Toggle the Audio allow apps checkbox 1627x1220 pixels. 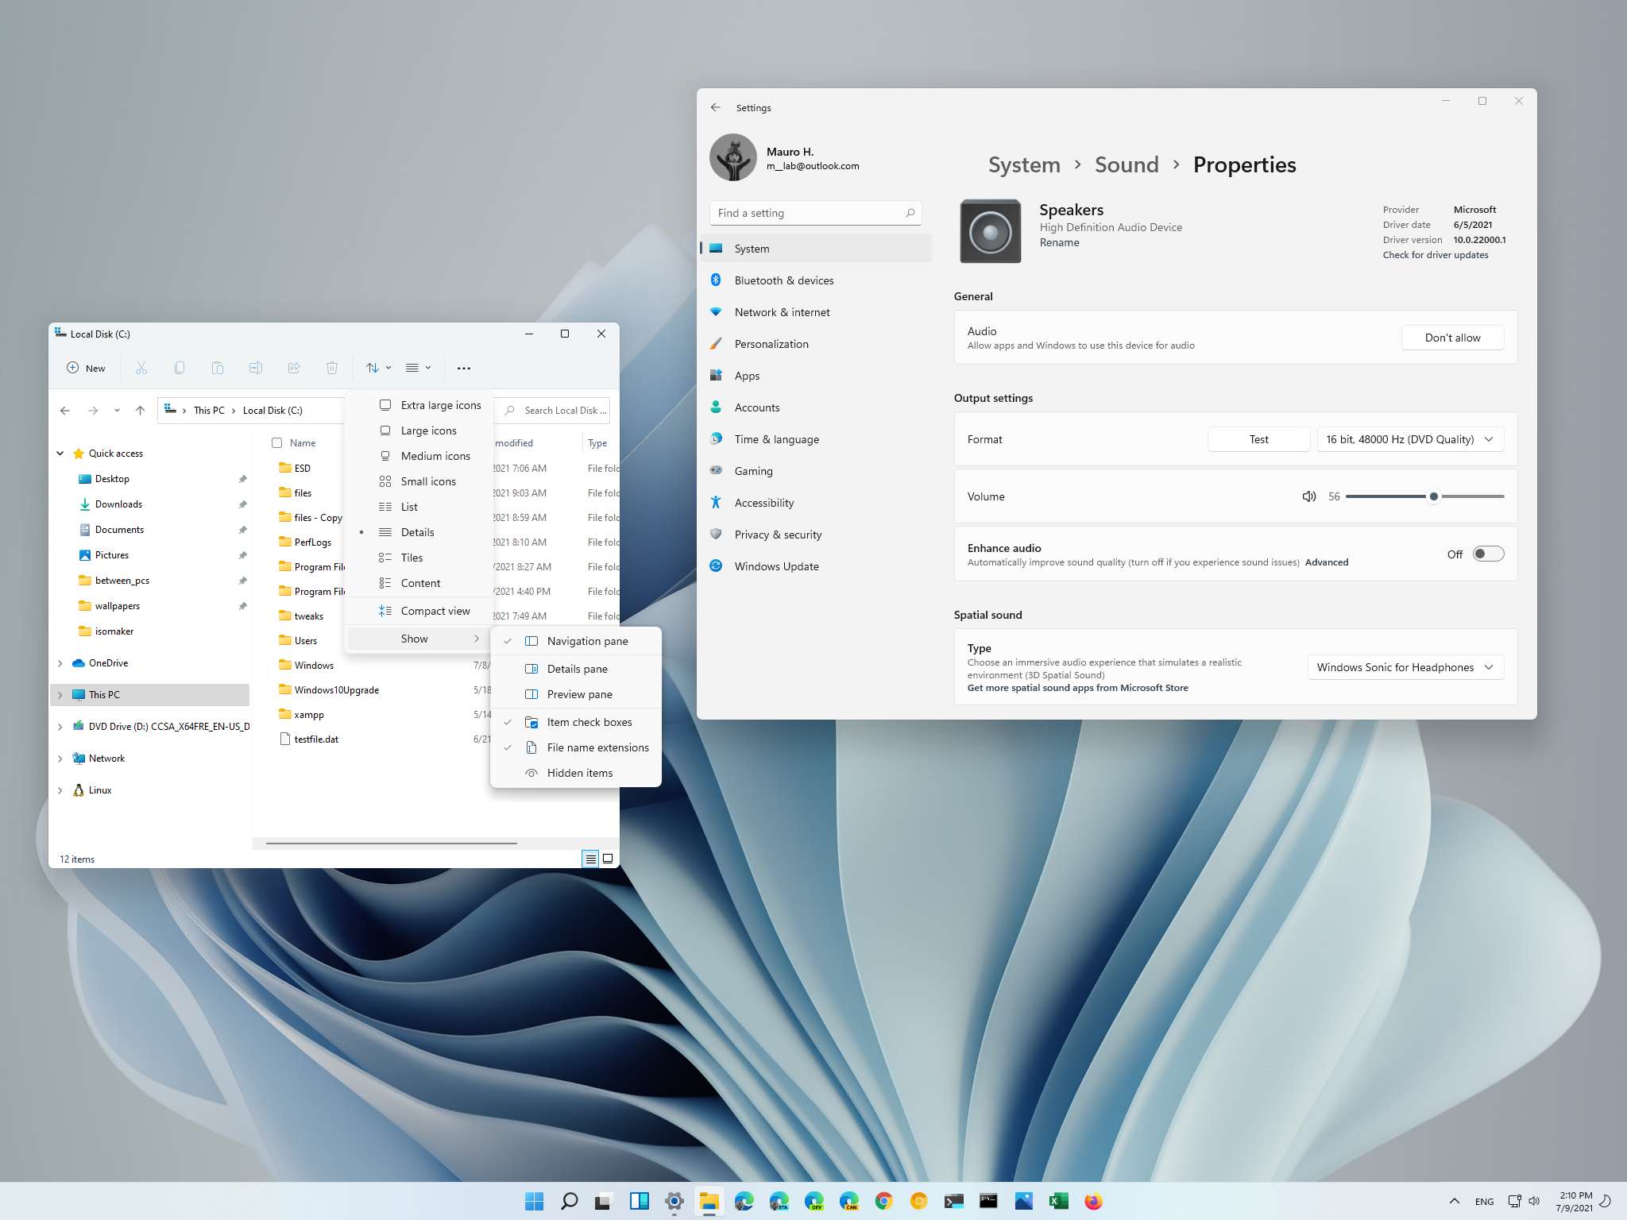(x=1453, y=337)
